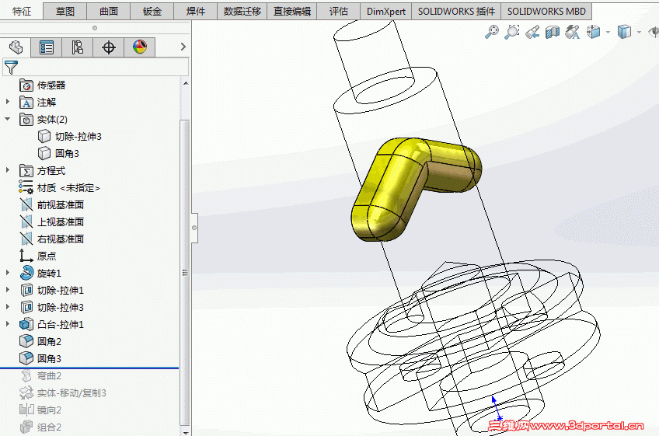Expand the 凸台-拉伸1 feature node
Screen dimensions: 659x436
[8, 324]
